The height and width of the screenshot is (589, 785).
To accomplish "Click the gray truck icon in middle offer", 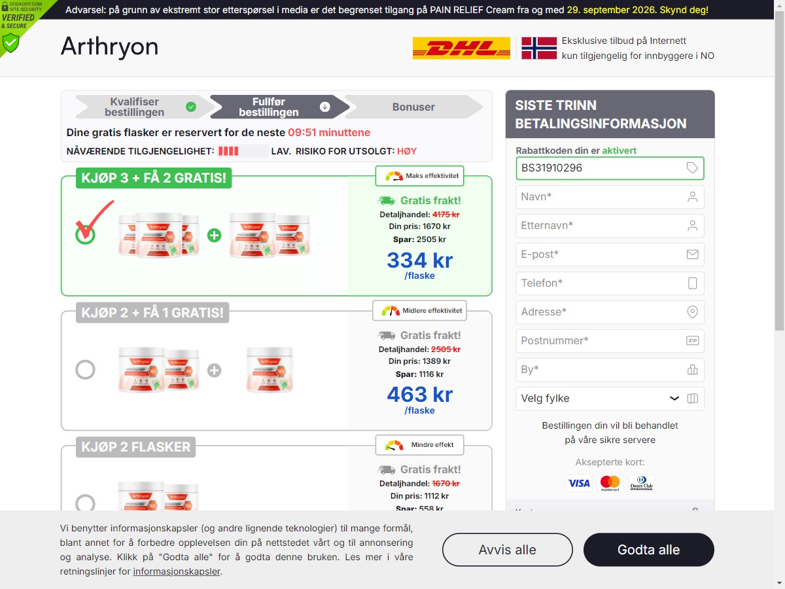I will tap(387, 336).
